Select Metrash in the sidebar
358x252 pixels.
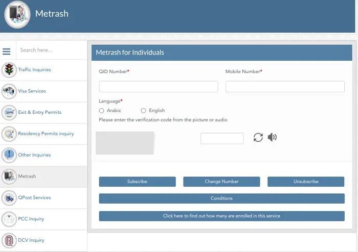pyautogui.click(x=43, y=177)
